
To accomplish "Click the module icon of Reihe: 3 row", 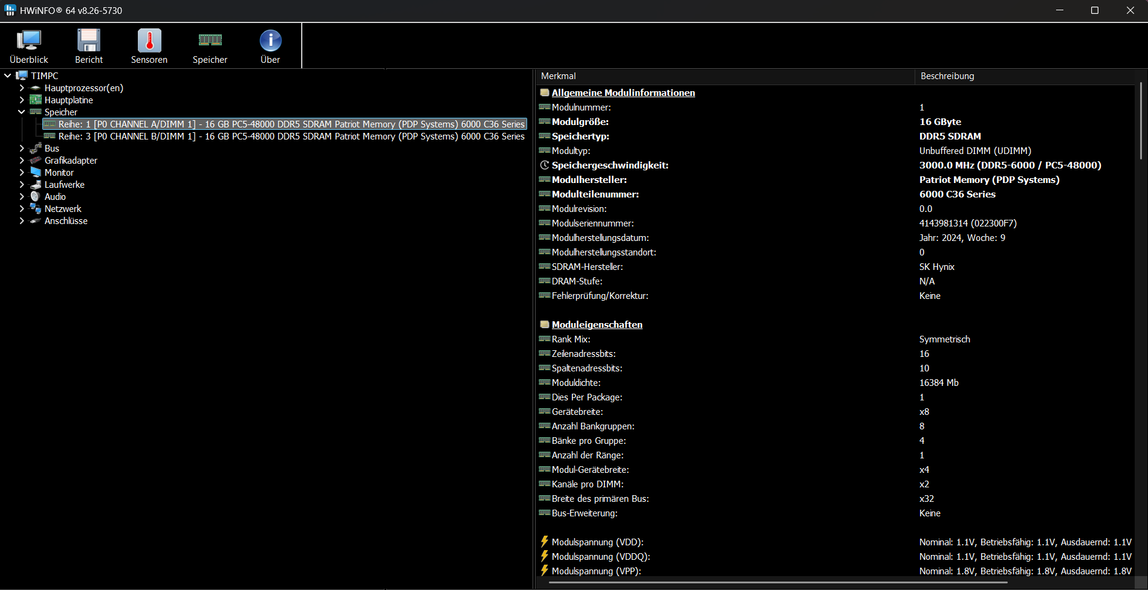I will (50, 136).
